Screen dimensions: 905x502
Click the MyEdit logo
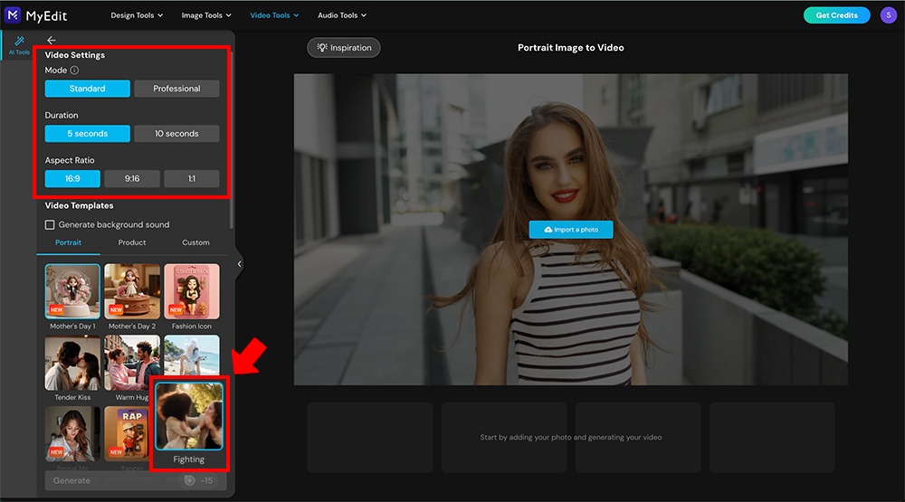(36, 15)
